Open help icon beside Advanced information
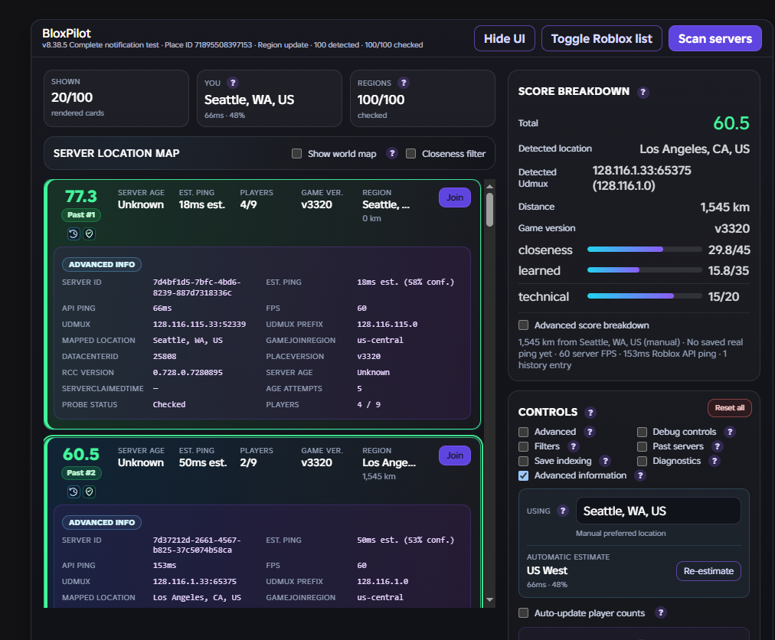Screen dimensions: 775x640 tap(640, 475)
